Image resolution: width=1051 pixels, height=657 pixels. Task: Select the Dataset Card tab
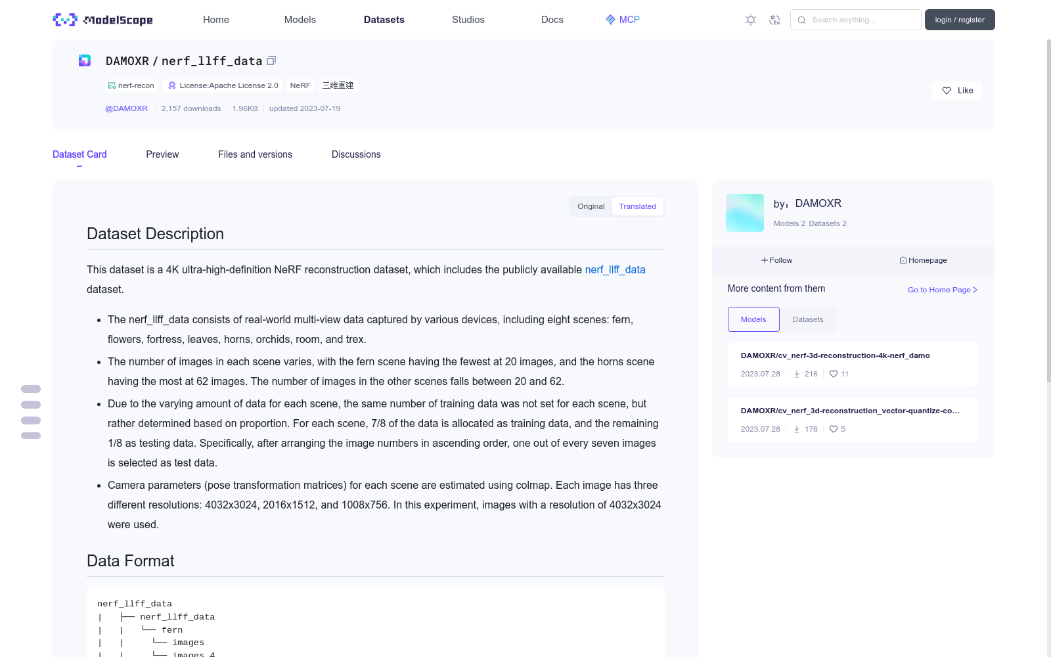click(x=79, y=154)
